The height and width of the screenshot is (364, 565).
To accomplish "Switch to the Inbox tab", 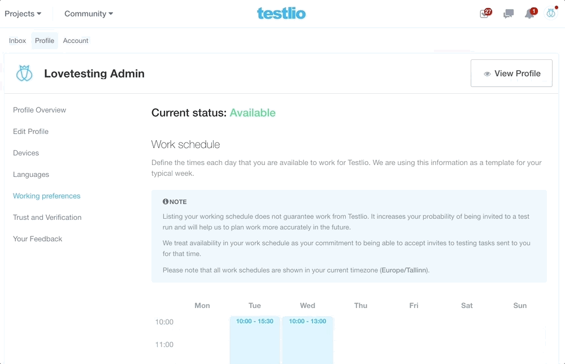I will (x=18, y=41).
